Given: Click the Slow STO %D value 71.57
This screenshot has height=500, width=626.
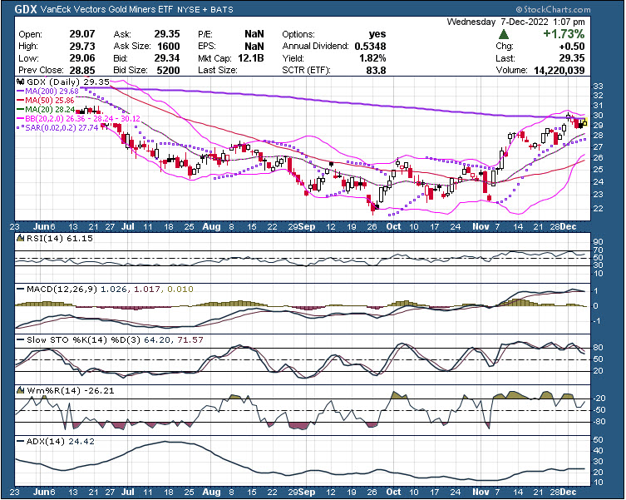Looking at the screenshot, I should tap(190, 340).
